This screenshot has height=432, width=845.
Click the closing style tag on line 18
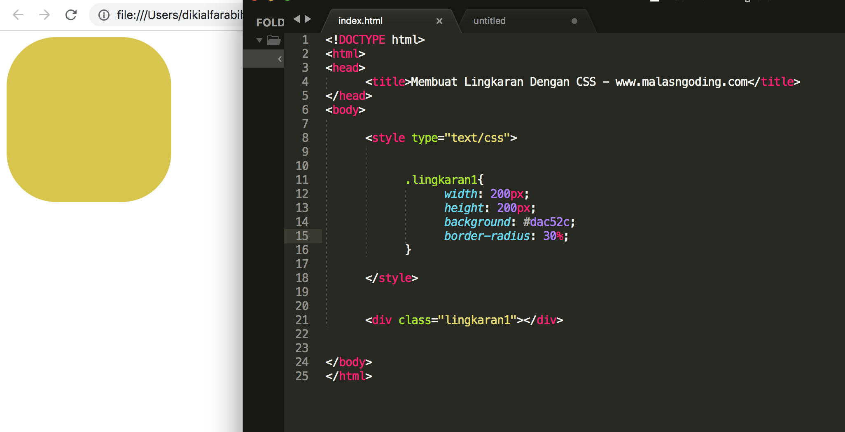click(x=392, y=278)
